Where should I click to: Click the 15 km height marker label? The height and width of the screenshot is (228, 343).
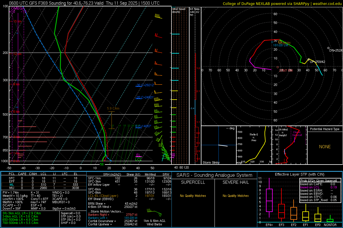point(17,21)
